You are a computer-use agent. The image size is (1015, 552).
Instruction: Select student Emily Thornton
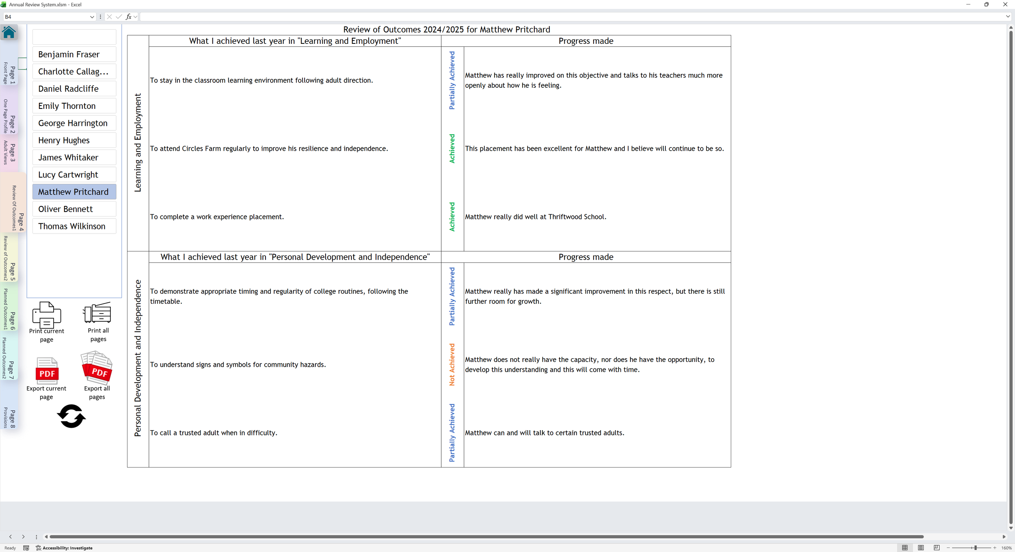point(74,106)
